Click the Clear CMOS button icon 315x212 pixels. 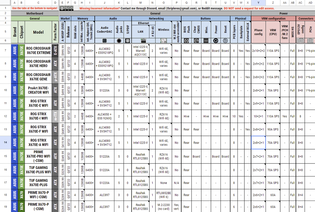[196, 41]
